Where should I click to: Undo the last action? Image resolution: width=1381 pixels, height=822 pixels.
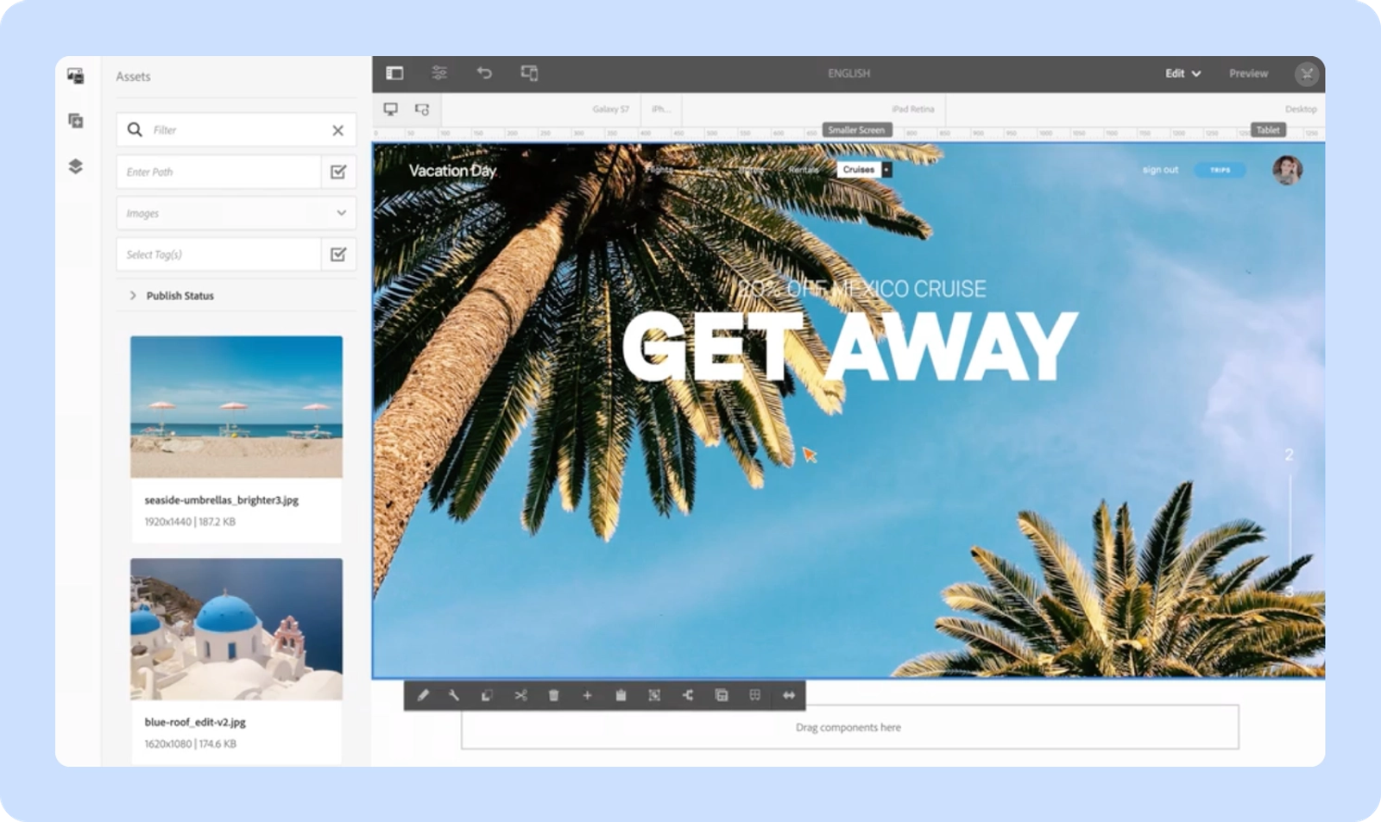484,73
